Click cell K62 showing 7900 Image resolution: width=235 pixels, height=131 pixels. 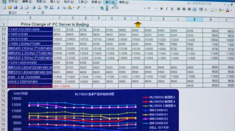[x=163, y=44]
